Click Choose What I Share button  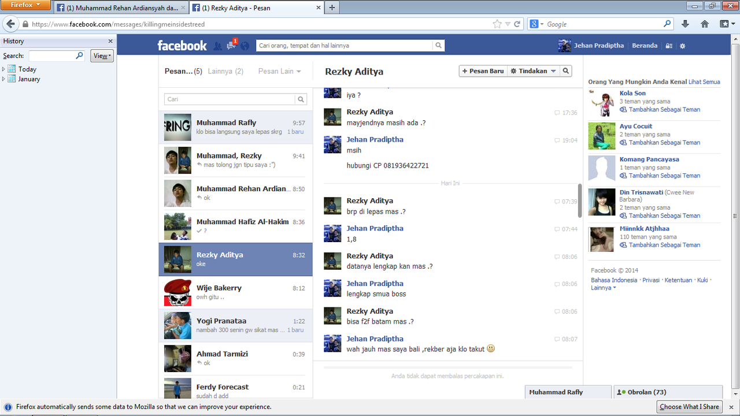click(x=689, y=407)
